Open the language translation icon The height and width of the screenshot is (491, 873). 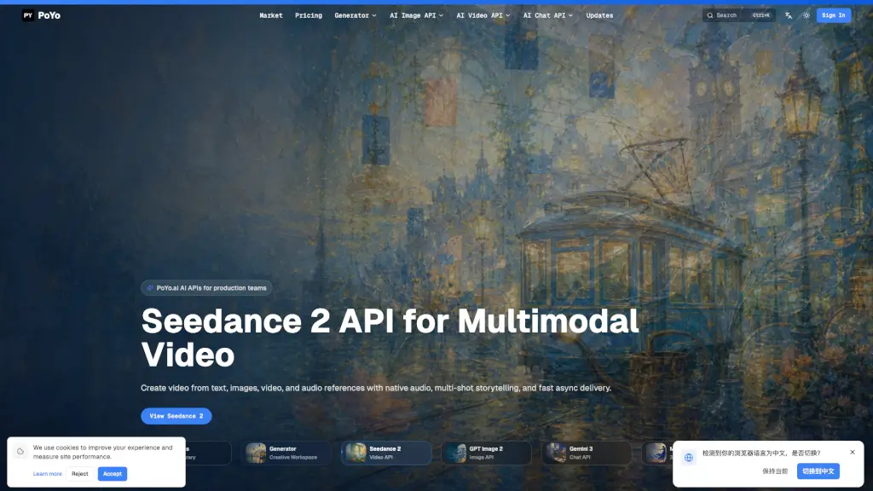pyautogui.click(x=789, y=15)
